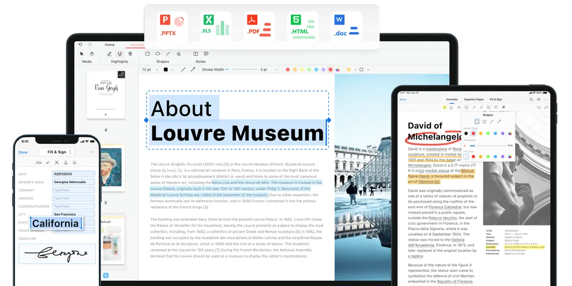Select the hand Mode tool
This screenshot has height=286, width=572.
(x=92, y=53)
